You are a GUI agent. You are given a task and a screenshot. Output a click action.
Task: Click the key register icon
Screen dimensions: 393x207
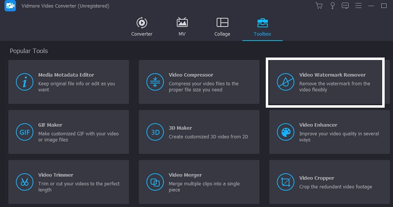click(x=333, y=6)
